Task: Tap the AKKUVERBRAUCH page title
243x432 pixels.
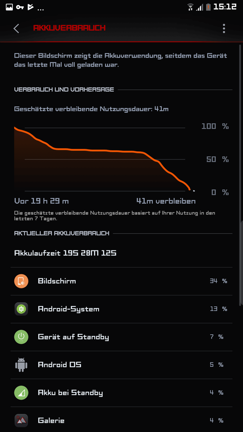Action: pyautogui.click(x=70, y=28)
